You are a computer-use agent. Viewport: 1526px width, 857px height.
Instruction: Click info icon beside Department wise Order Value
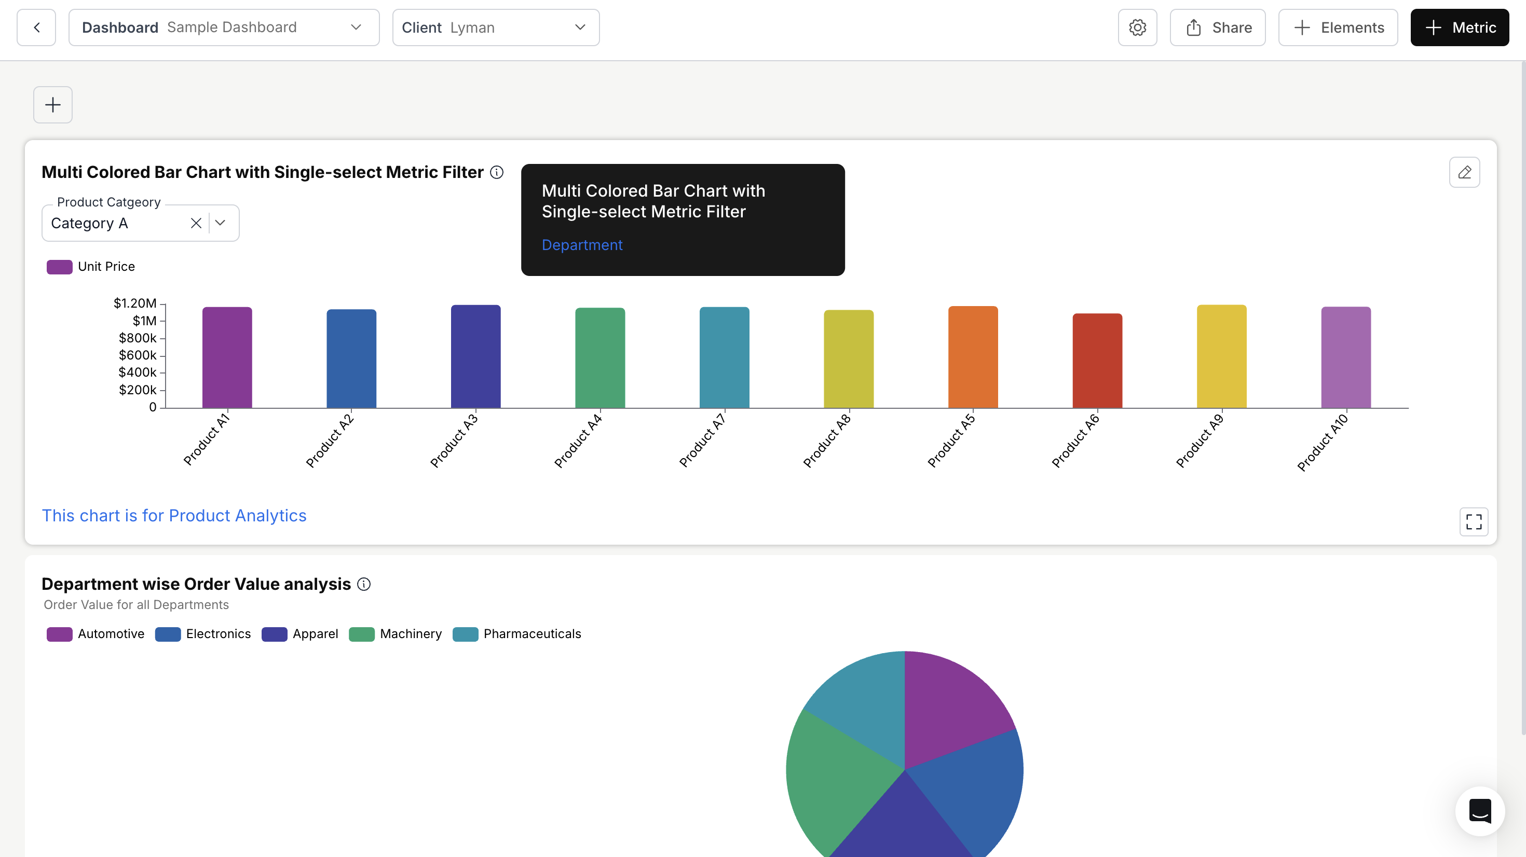click(x=364, y=584)
